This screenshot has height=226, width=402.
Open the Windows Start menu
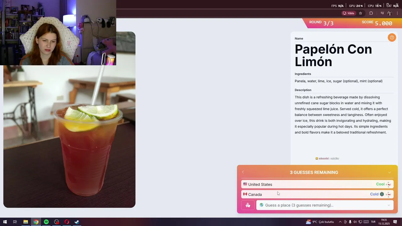click(5, 222)
